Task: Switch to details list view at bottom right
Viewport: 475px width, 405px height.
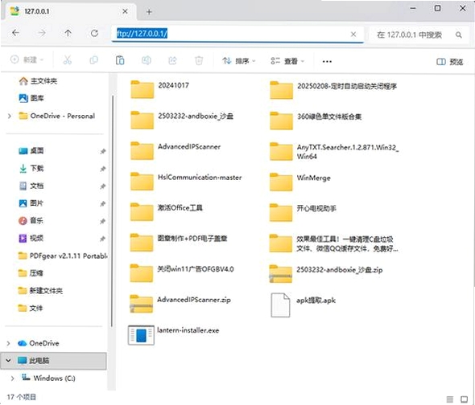Action: (x=450, y=399)
